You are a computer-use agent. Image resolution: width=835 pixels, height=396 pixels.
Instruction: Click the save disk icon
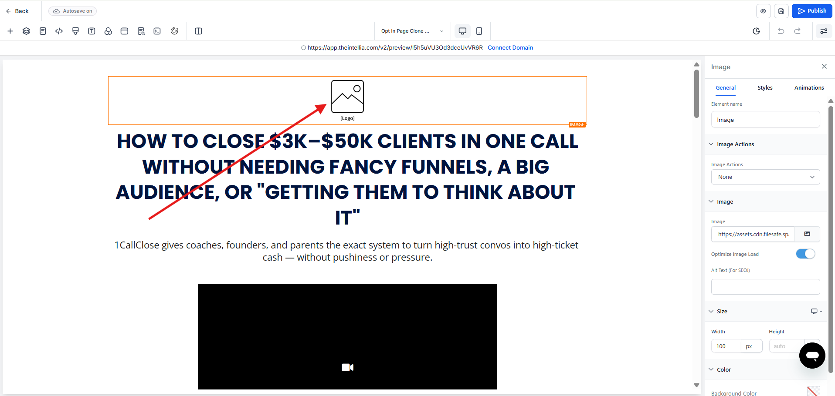[781, 11]
